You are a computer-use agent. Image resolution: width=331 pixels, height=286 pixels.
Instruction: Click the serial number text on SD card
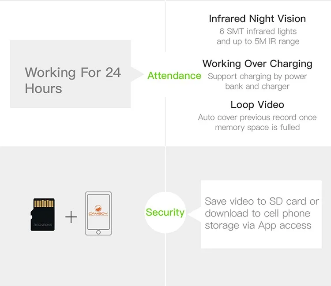click(x=43, y=225)
